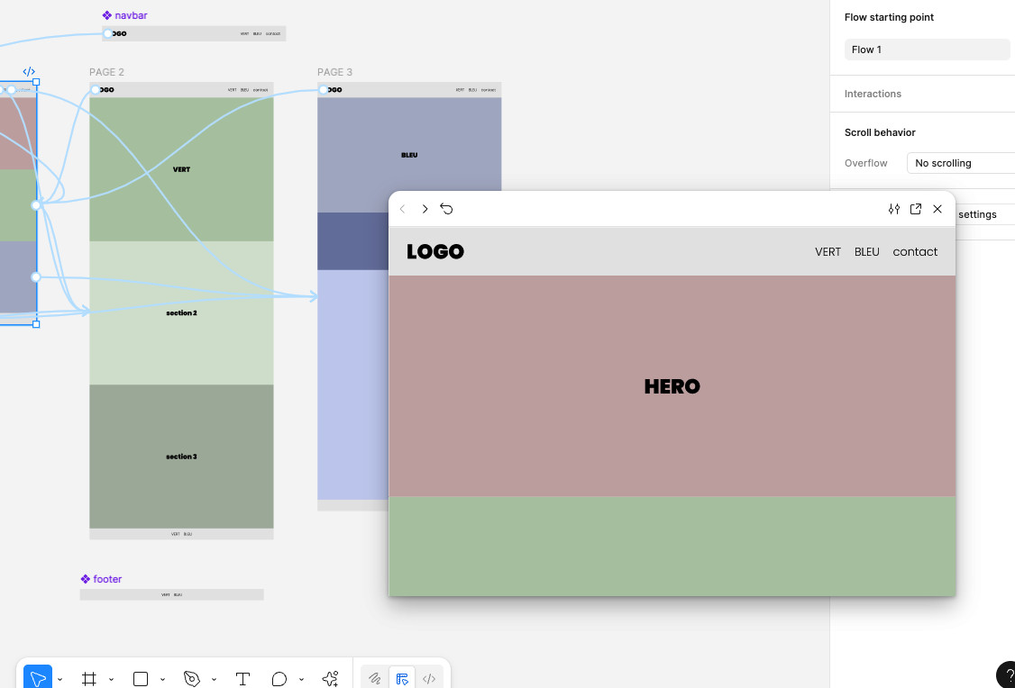This screenshot has height=688, width=1015.
Task: Switch to Dev Mode toggle
Action: [429, 679]
